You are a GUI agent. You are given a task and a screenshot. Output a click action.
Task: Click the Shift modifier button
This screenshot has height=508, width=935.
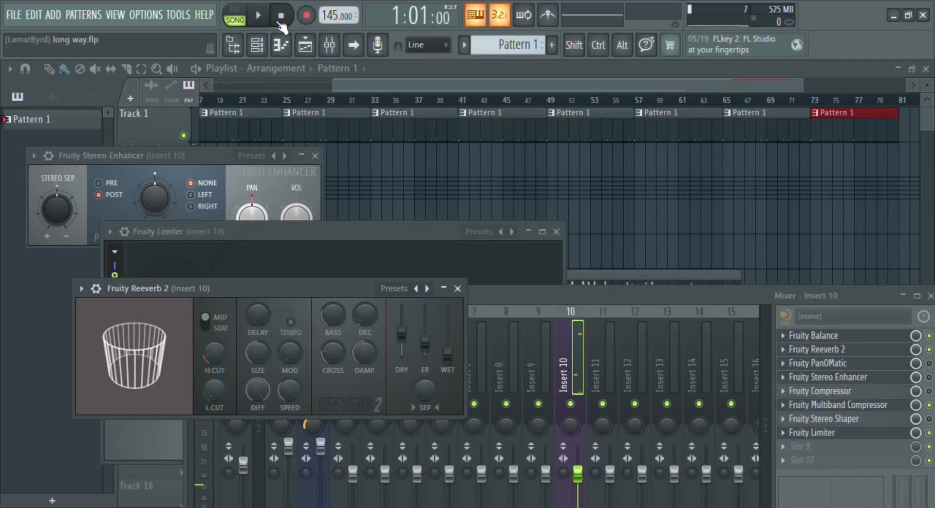[x=574, y=45]
